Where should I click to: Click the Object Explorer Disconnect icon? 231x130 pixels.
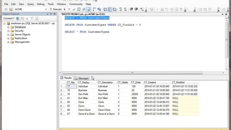[x=22, y=18]
